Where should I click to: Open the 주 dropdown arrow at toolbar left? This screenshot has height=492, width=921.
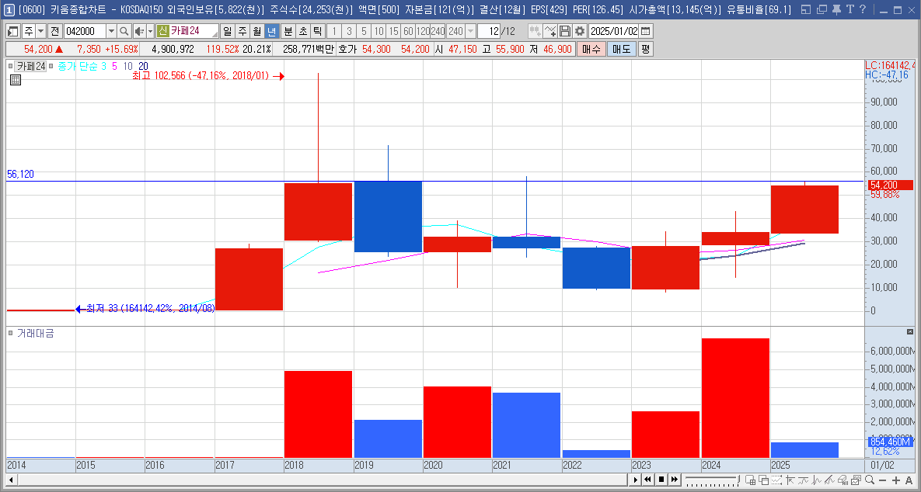[x=40, y=31]
